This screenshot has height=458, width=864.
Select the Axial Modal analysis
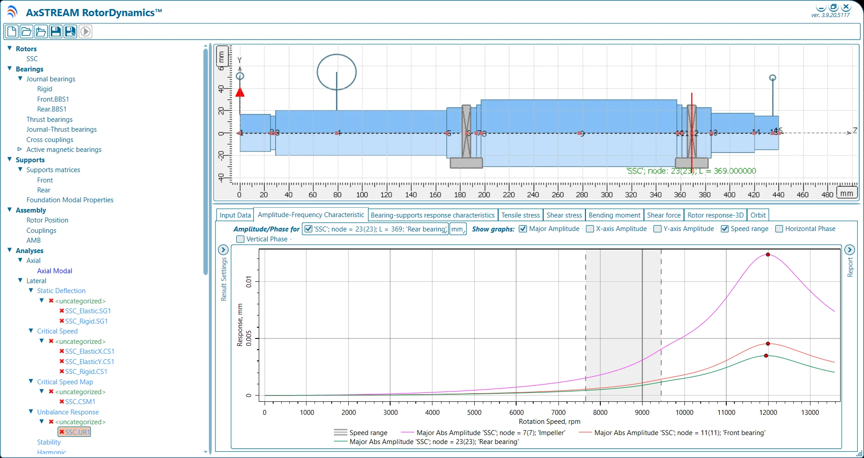pyautogui.click(x=54, y=271)
